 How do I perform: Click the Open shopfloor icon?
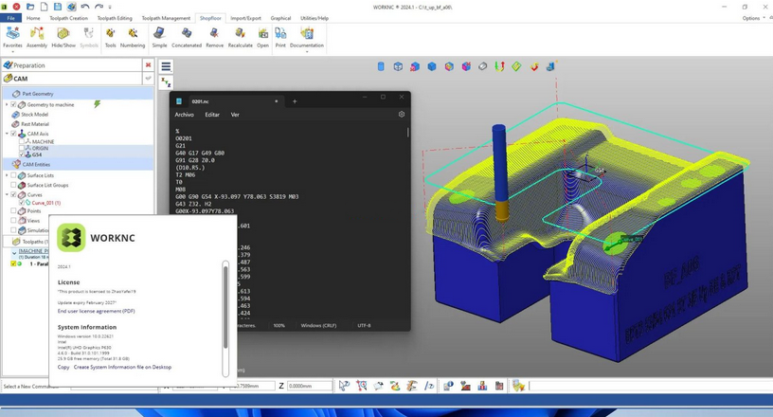pos(262,38)
